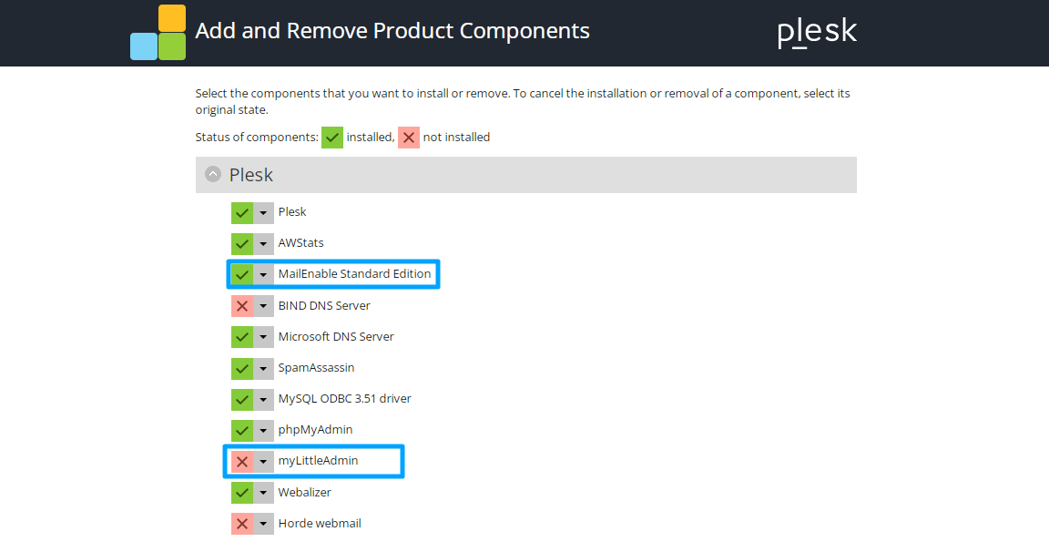Click the green installed legend swatch
This screenshot has width=1049, height=542.
pyautogui.click(x=331, y=138)
